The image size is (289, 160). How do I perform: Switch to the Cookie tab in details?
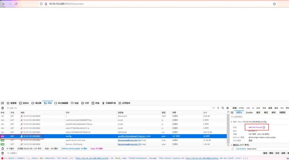pos(249,112)
